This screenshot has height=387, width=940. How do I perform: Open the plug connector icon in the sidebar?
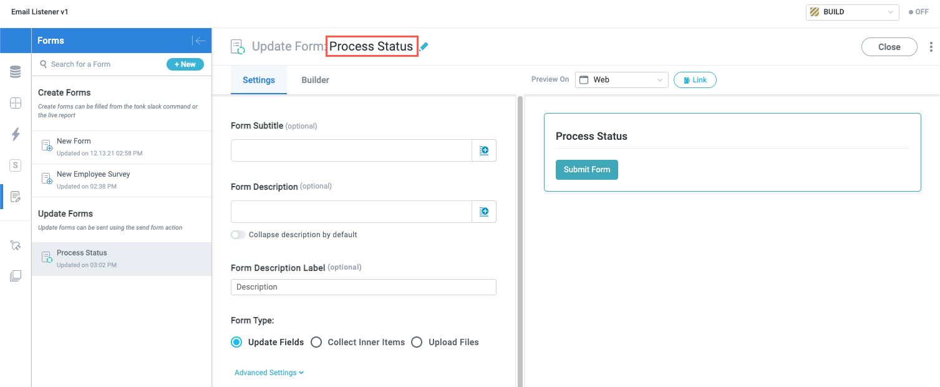(15, 245)
